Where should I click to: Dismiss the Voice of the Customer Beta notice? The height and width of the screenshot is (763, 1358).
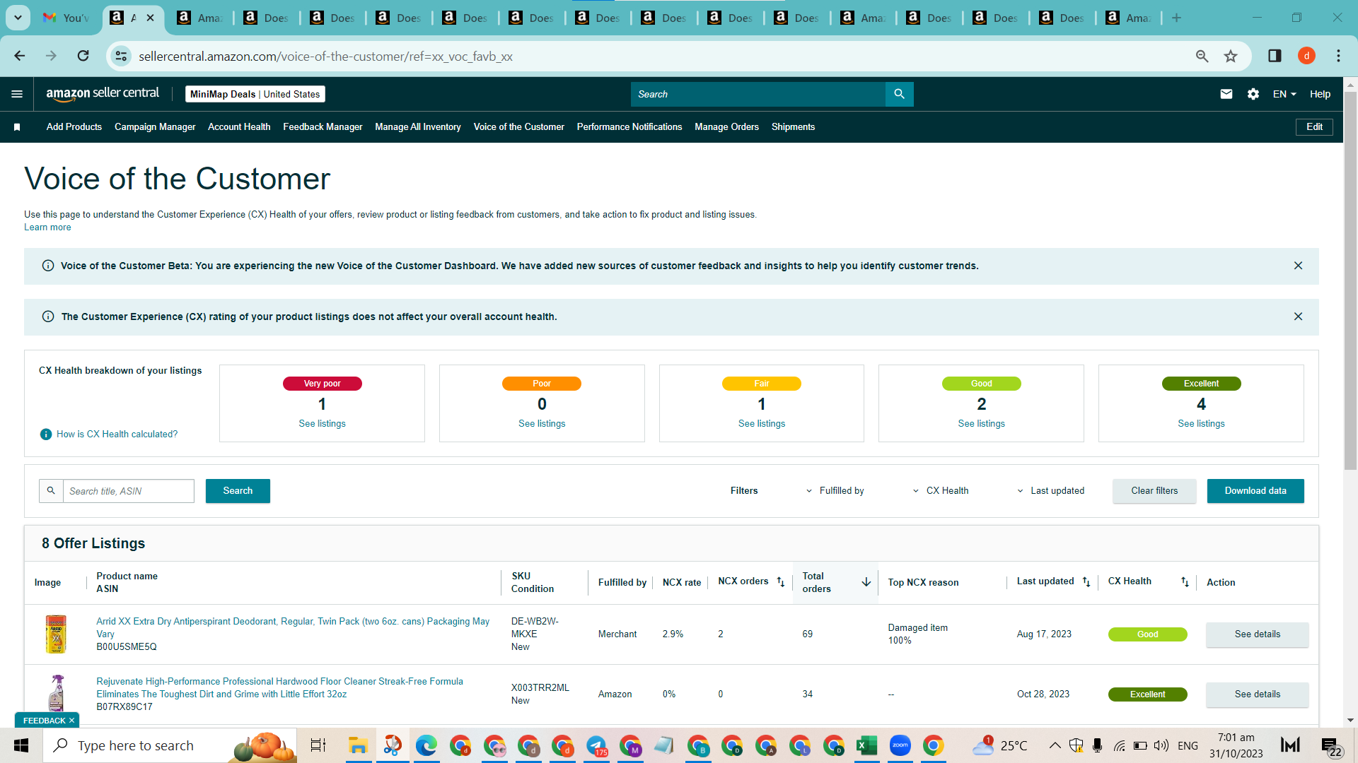click(1298, 266)
